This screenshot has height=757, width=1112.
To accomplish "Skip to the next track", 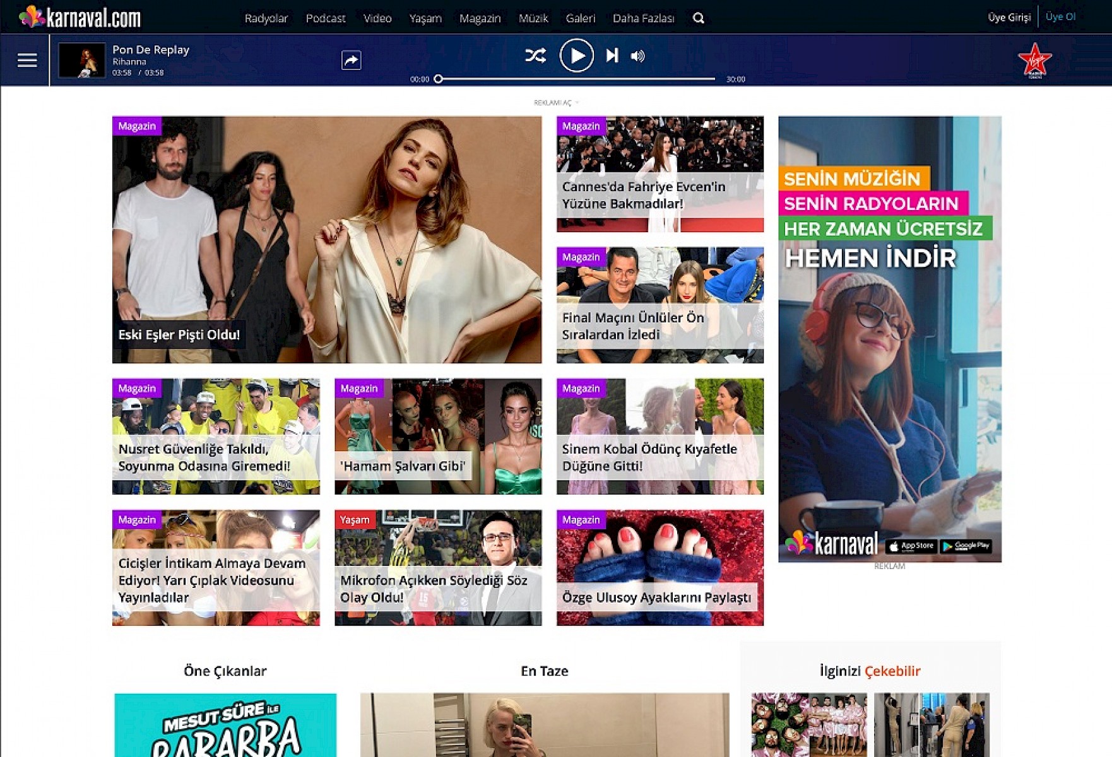I will click(612, 56).
